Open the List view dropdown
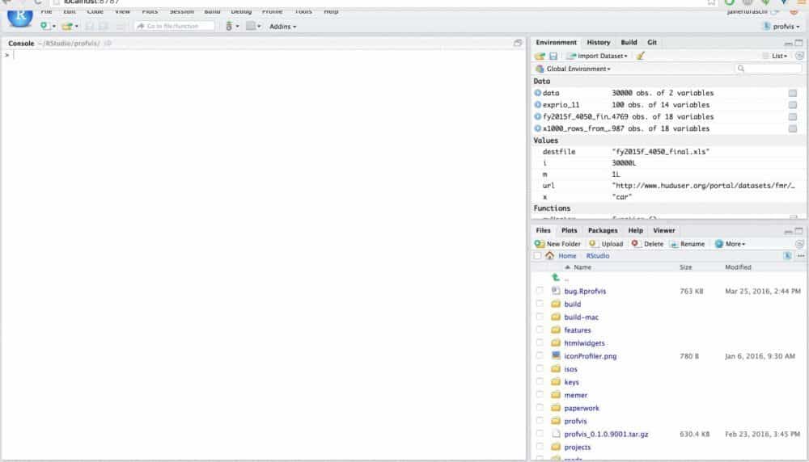 776,56
